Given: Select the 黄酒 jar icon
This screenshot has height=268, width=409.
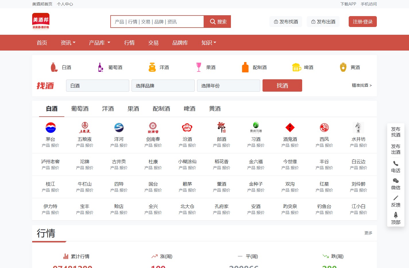Looking at the screenshot, I should 343,67.
